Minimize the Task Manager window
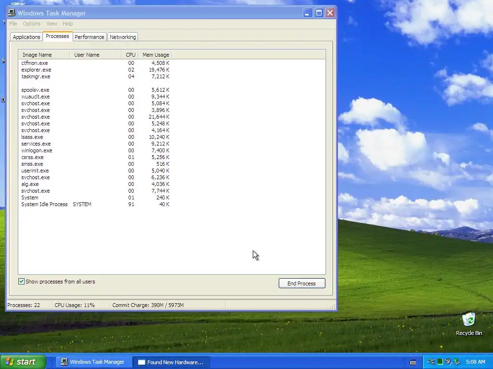 click(x=307, y=13)
